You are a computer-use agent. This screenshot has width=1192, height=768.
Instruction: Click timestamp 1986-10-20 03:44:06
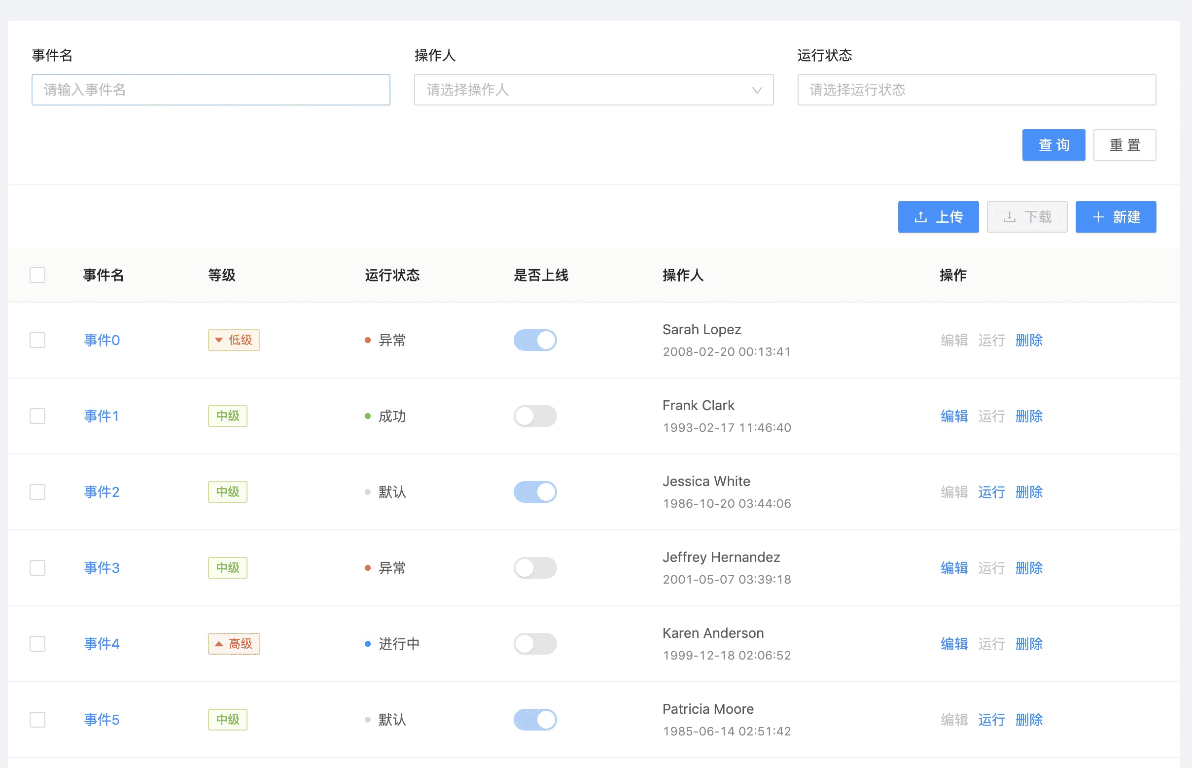tap(727, 503)
